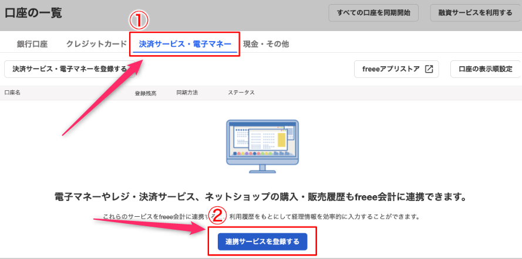
Task: Open 口座の表示順設定 display order settings
Action: pos(486,69)
